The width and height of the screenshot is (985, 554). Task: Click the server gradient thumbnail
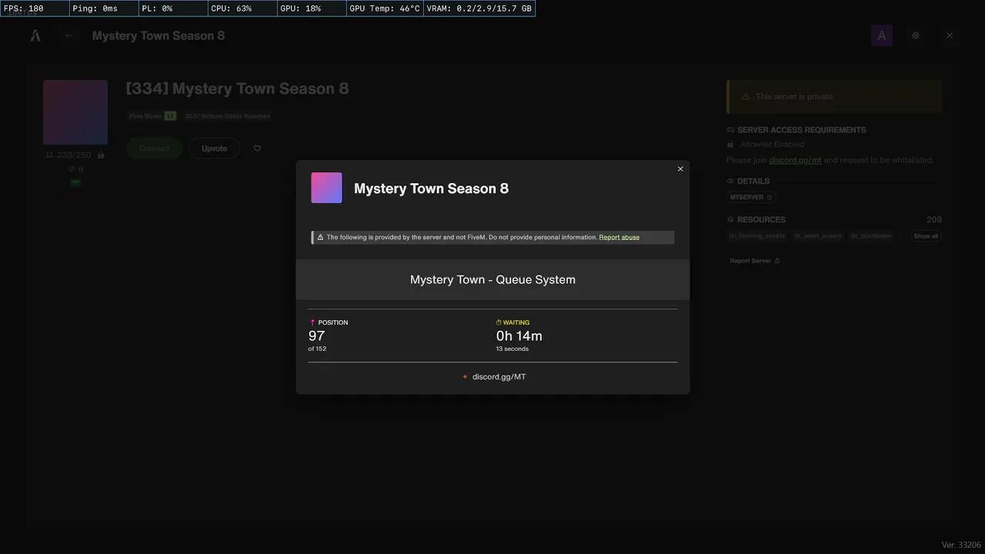75,112
